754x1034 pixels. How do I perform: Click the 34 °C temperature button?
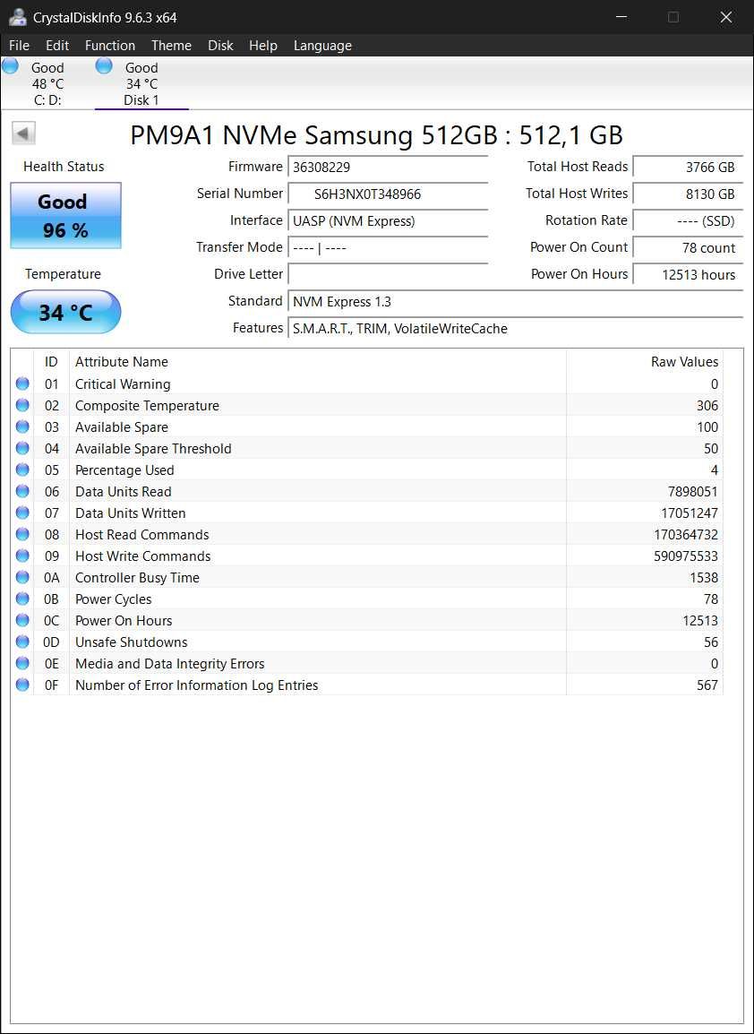point(66,312)
